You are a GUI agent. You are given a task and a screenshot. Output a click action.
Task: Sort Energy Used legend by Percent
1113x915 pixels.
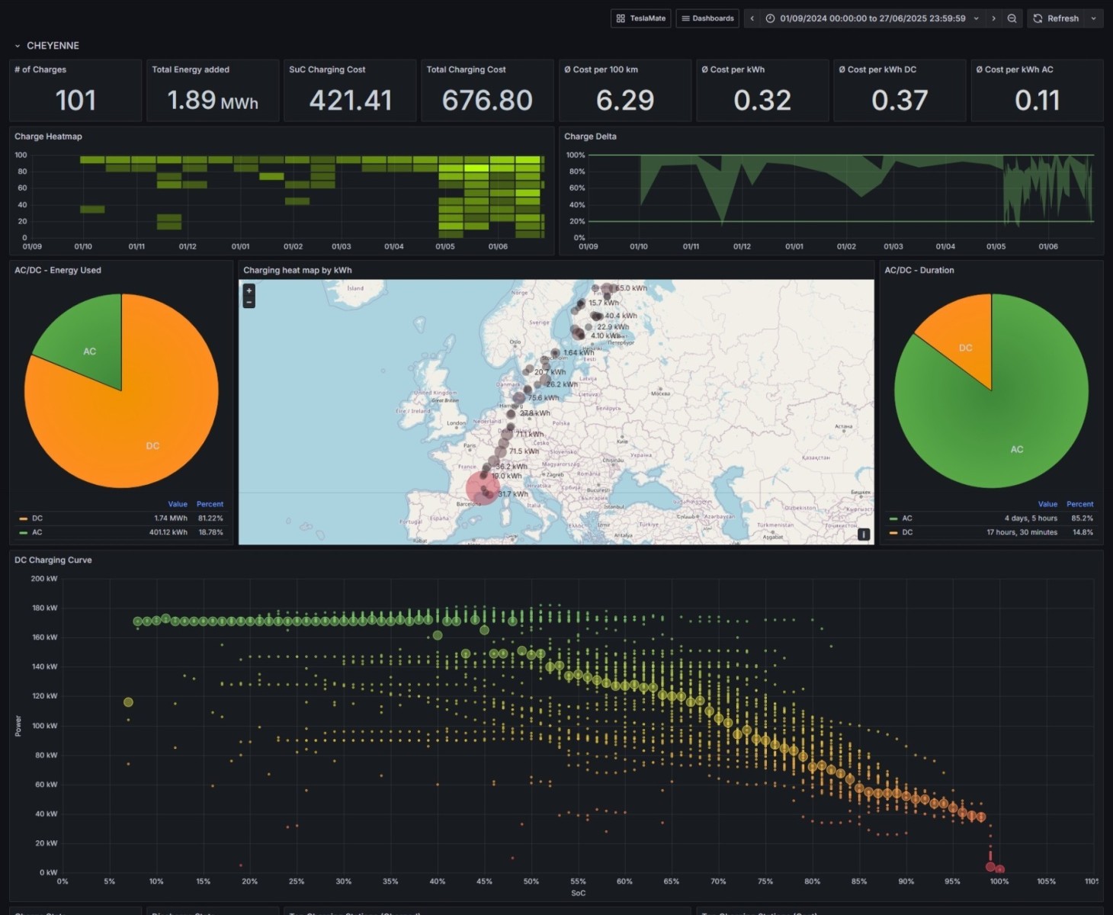click(210, 504)
